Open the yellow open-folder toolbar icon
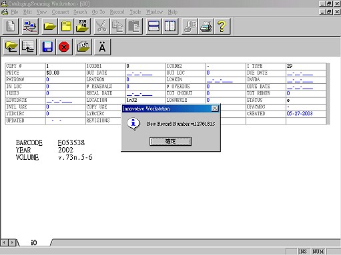This screenshot has width=341, height=255. tap(49, 26)
